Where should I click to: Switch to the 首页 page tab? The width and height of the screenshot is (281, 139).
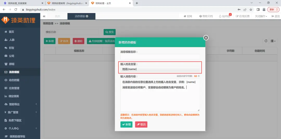coord(57,16)
